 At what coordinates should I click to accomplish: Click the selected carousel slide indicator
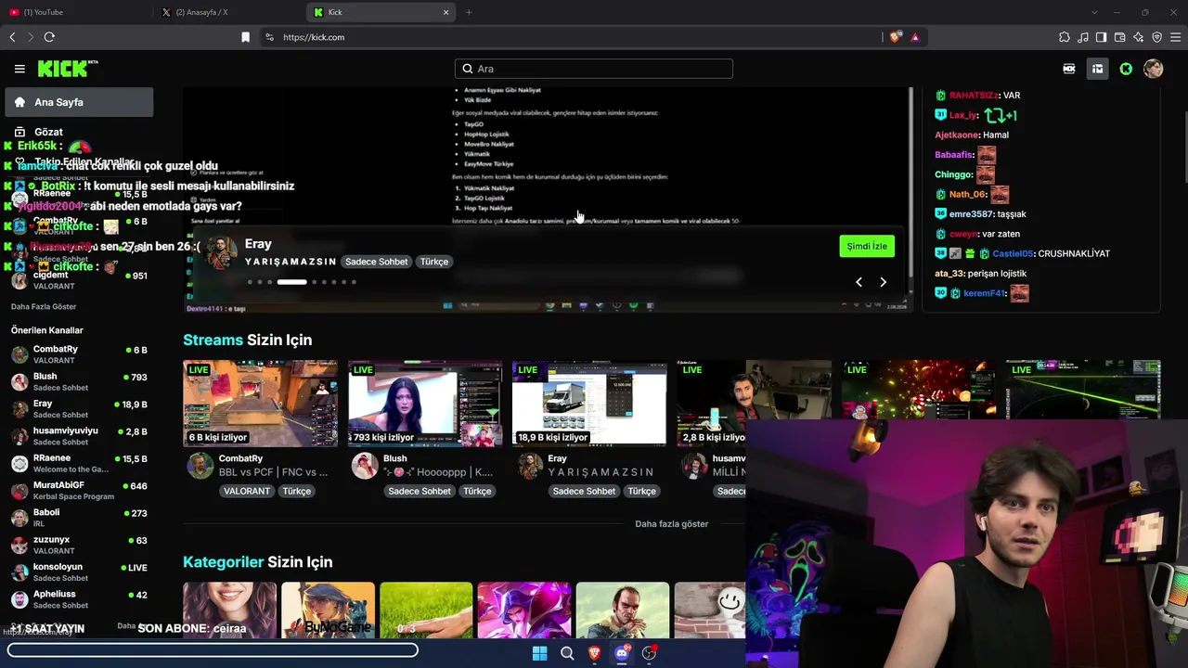click(x=291, y=282)
